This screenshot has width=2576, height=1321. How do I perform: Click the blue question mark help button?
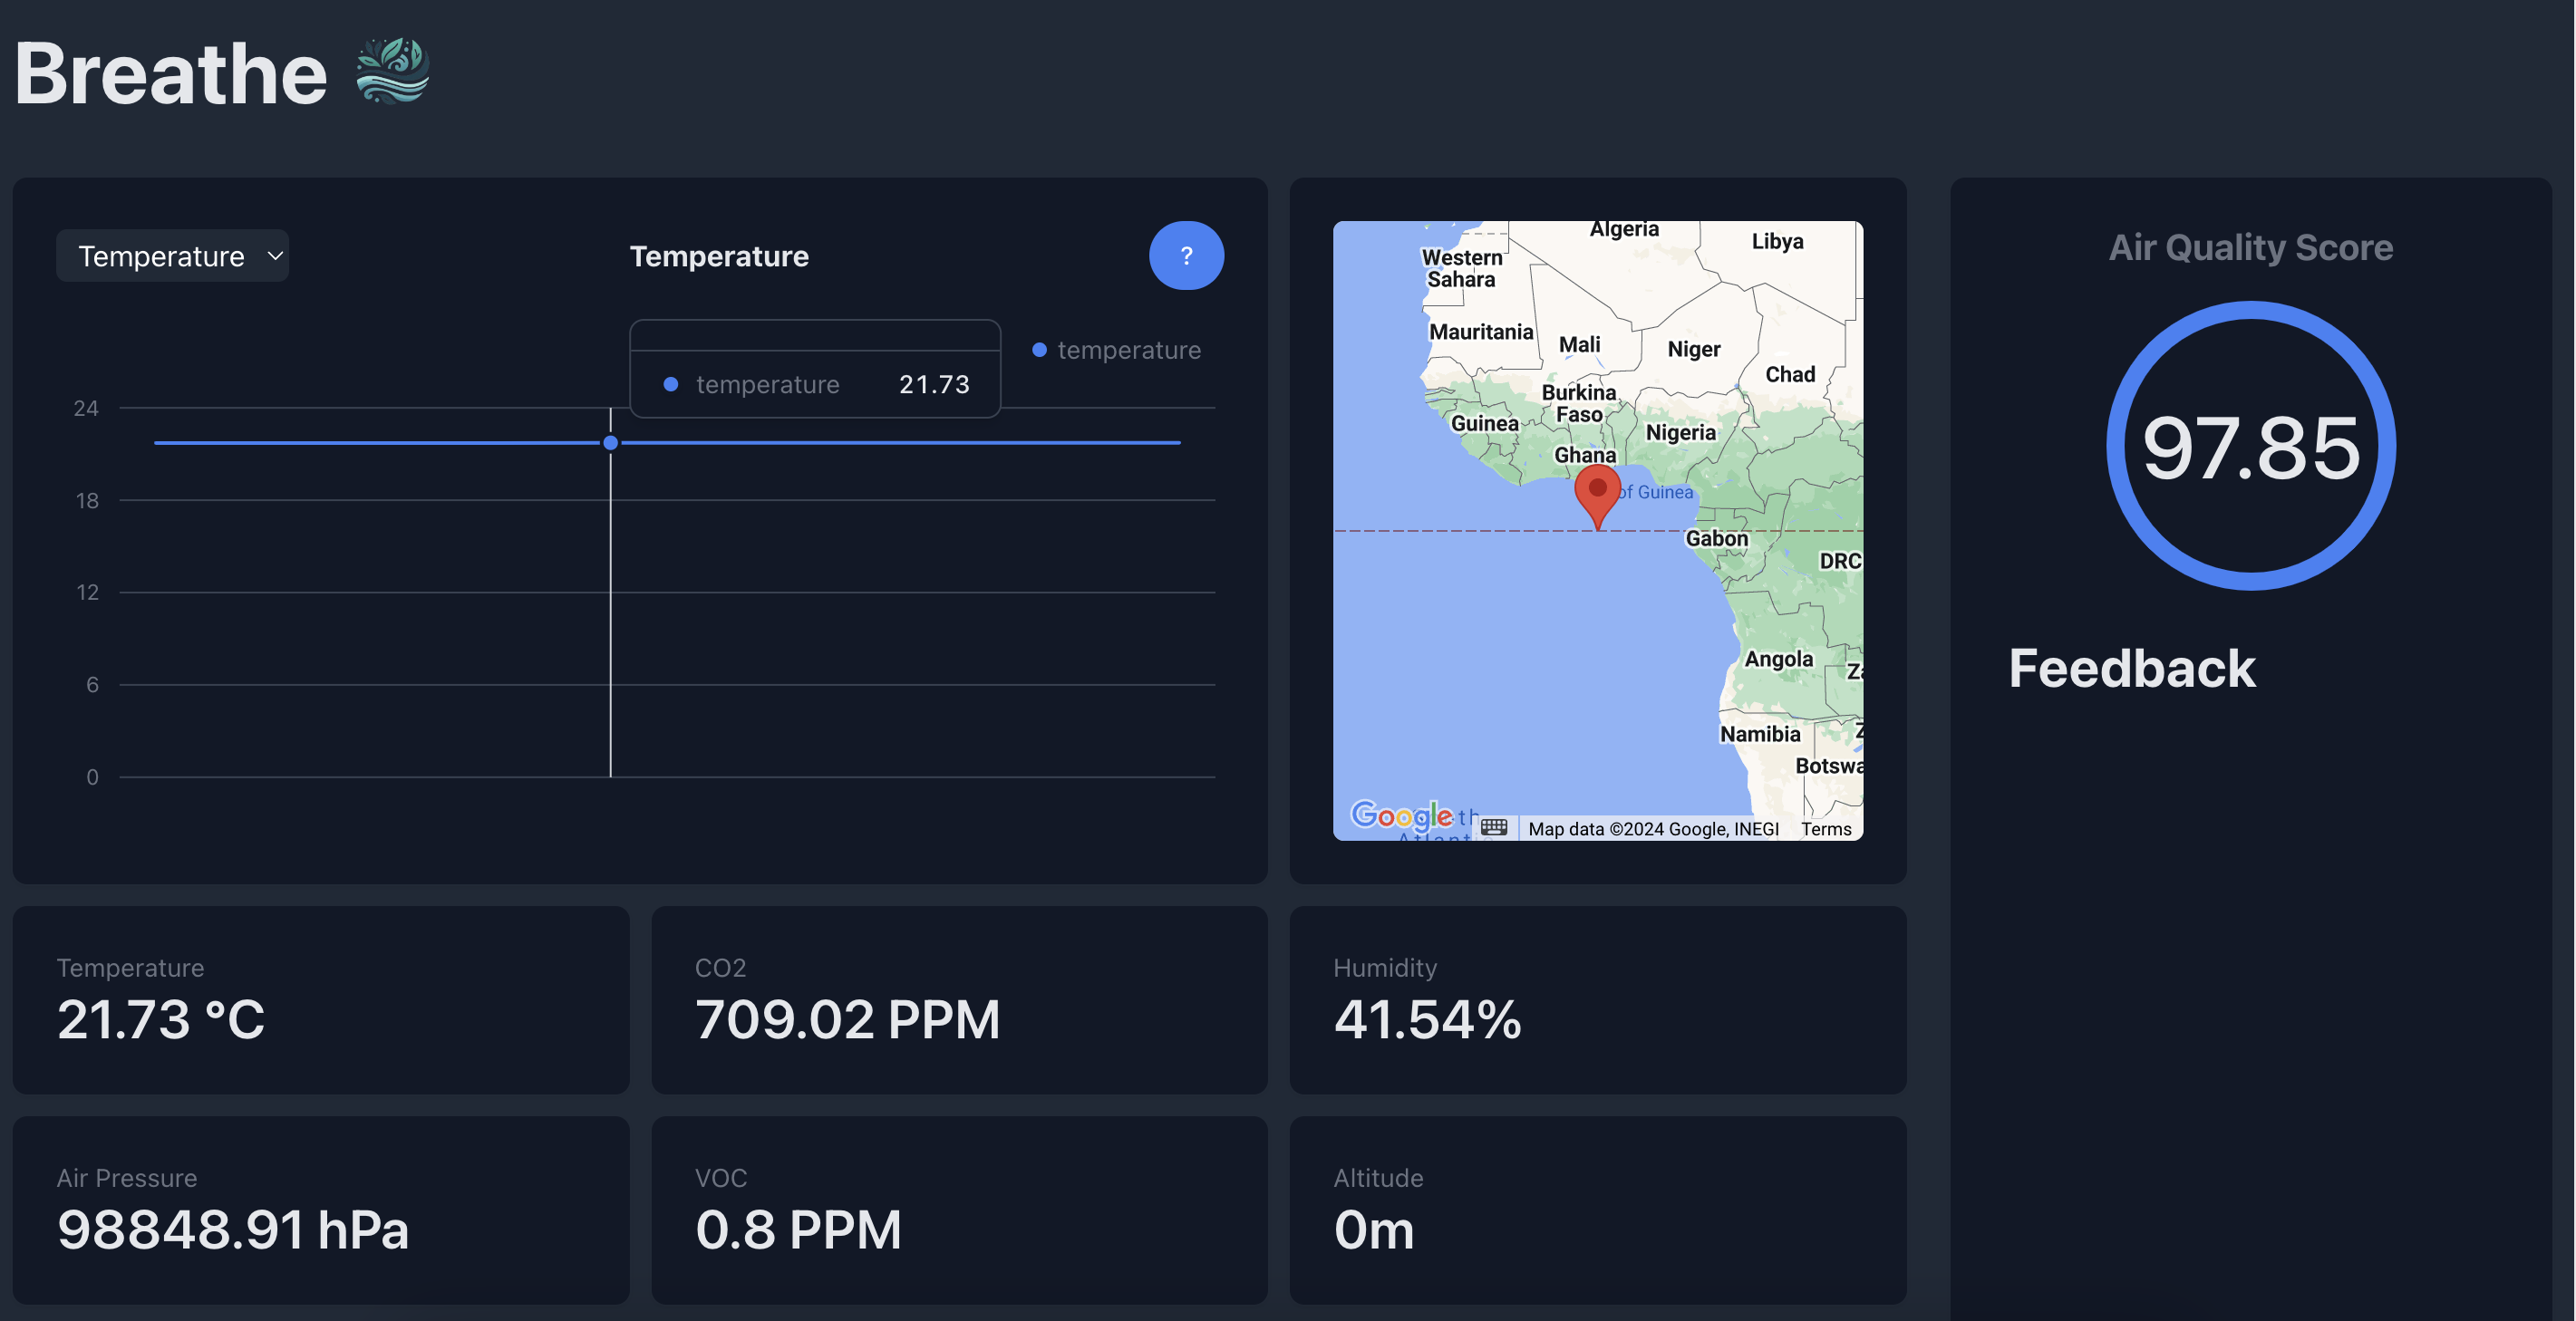coord(1186,256)
